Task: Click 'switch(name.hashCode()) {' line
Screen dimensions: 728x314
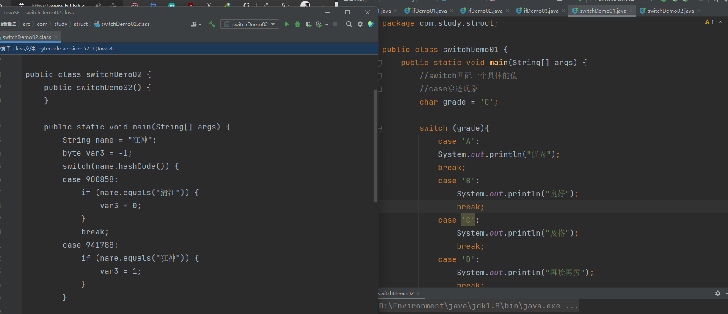Action: [x=121, y=166]
